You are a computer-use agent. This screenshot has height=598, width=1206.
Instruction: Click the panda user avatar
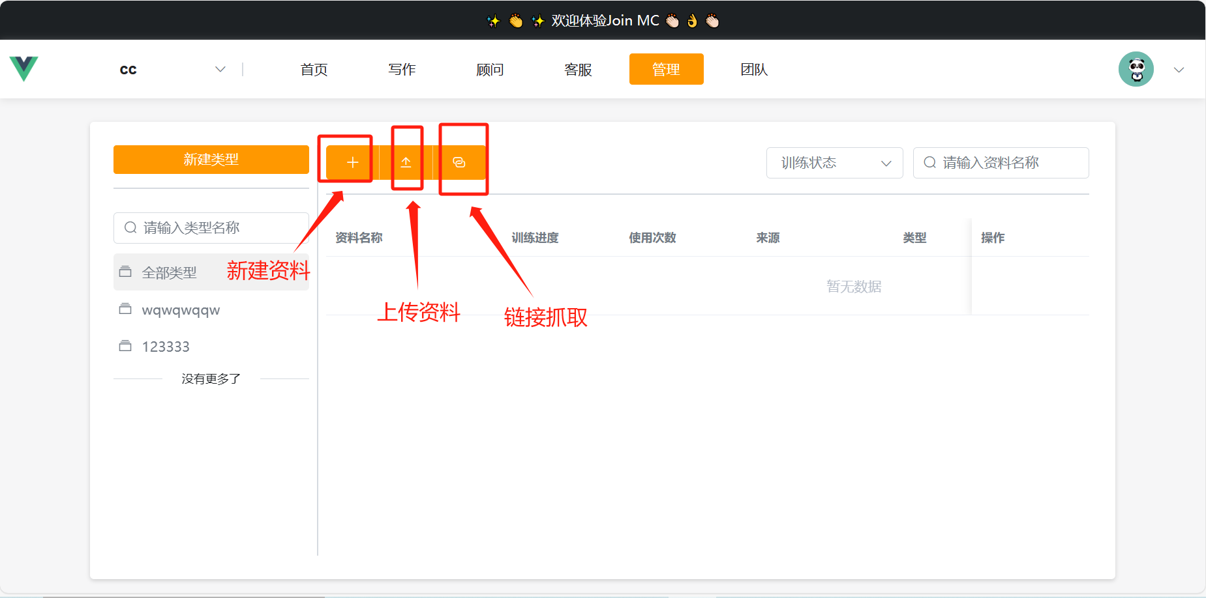pos(1136,69)
